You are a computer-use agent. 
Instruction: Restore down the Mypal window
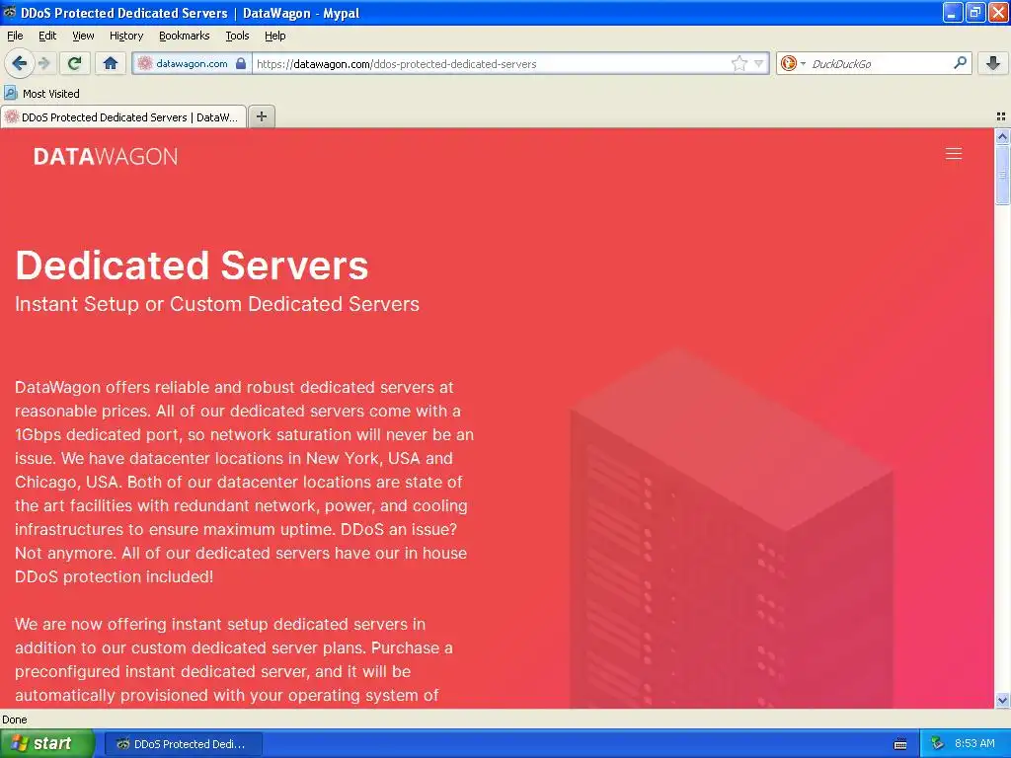(x=974, y=12)
